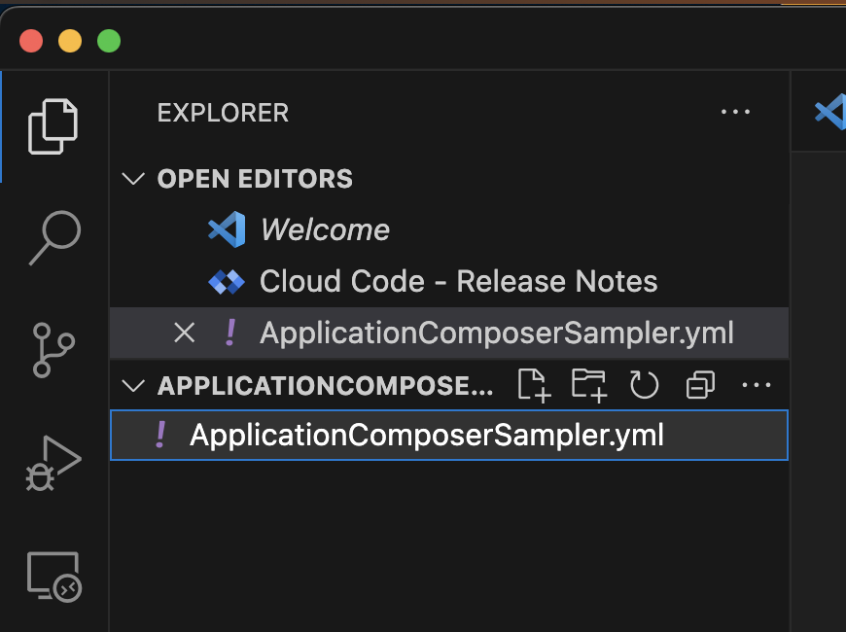This screenshot has height=632, width=846.
Task: Switch to the Welcome editor
Action: tap(324, 229)
